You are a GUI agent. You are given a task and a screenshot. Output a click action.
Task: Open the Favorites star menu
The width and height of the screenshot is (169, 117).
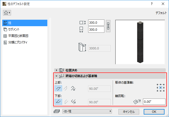point(7,13)
